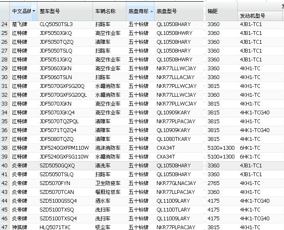Click cell CLQ5050TSL3 in 整车型号 column
Image resolution: width=284 pixels, height=230 pixels.
(56, 24)
